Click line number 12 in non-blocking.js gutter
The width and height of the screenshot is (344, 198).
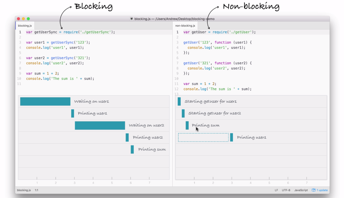coord(176,89)
